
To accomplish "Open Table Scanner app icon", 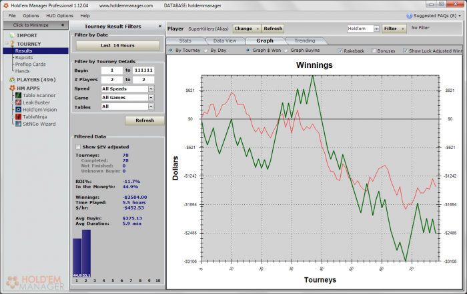I will [18, 95].
